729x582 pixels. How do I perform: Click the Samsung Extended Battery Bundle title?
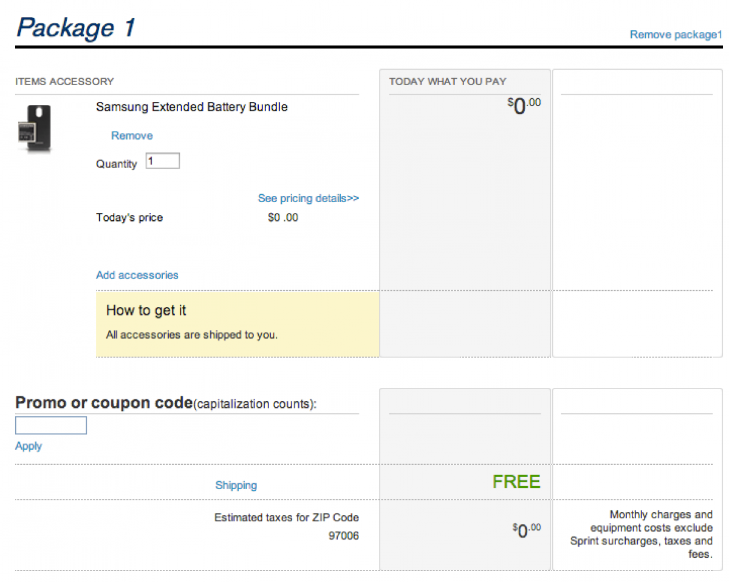pos(192,107)
